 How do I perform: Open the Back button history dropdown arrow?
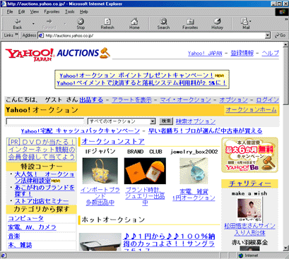pos(33,24)
